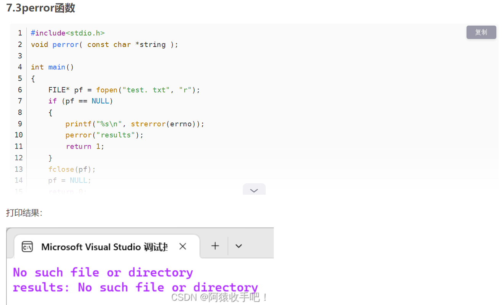
Task: Click line number 10 in gutter
Action: pos(19,135)
